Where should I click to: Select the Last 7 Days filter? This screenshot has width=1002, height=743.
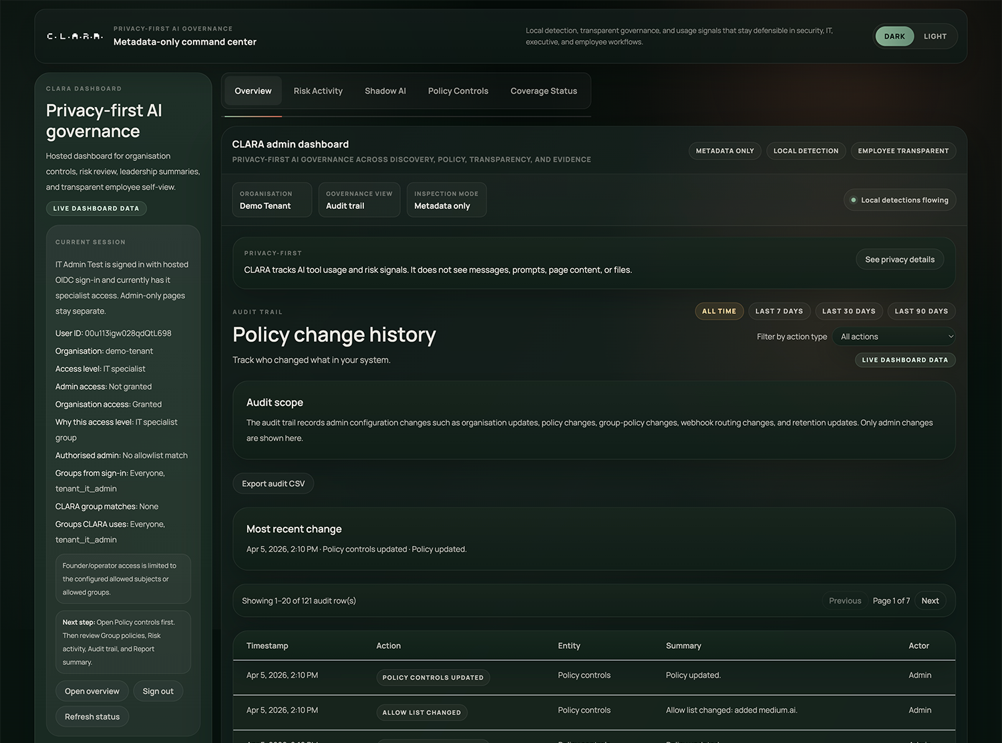tap(779, 311)
